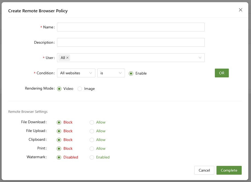
Task: Set File Download to Allow
Action: click(92, 122)
